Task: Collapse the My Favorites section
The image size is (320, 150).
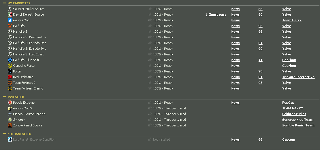Action: click(4, 3)
